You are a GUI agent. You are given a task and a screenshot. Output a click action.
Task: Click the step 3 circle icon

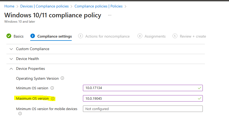[x=81, y=36]
